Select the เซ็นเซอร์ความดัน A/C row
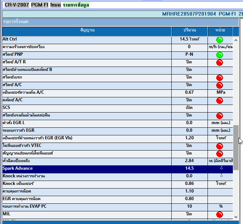This screenshot has width=243, height=224. pos(118,93)
